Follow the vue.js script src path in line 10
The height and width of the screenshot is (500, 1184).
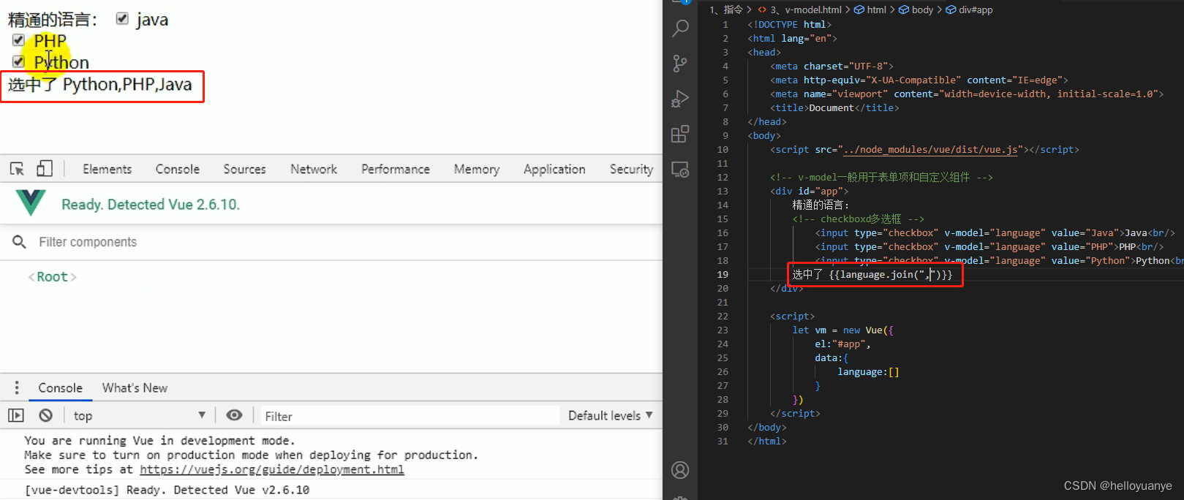[x=930, y=149]
